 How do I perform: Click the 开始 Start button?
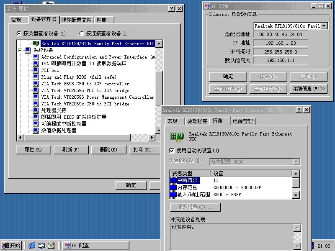[11, 246]
